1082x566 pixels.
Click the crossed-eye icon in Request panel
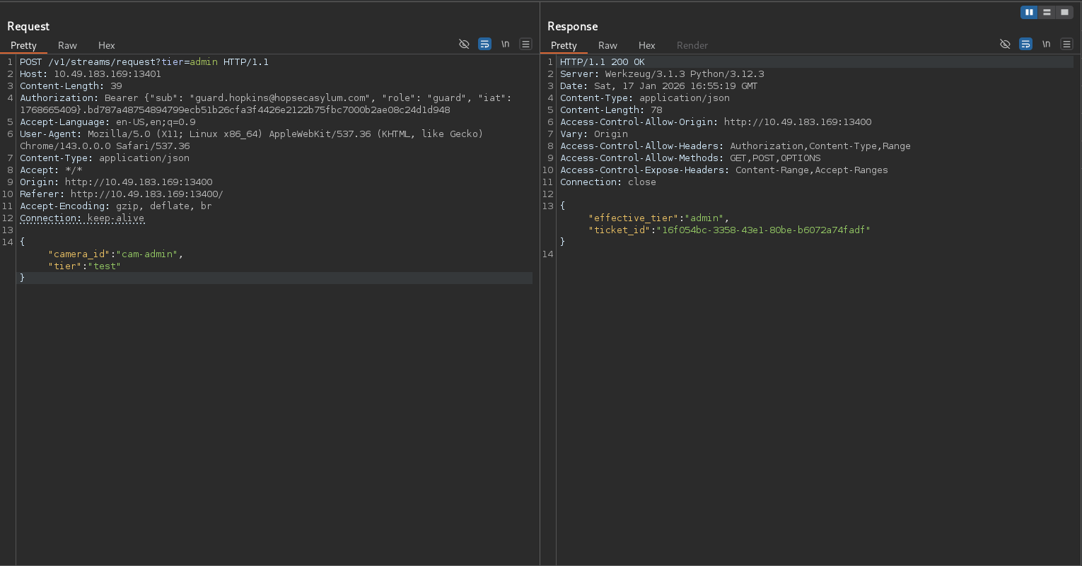pos(464,44)
